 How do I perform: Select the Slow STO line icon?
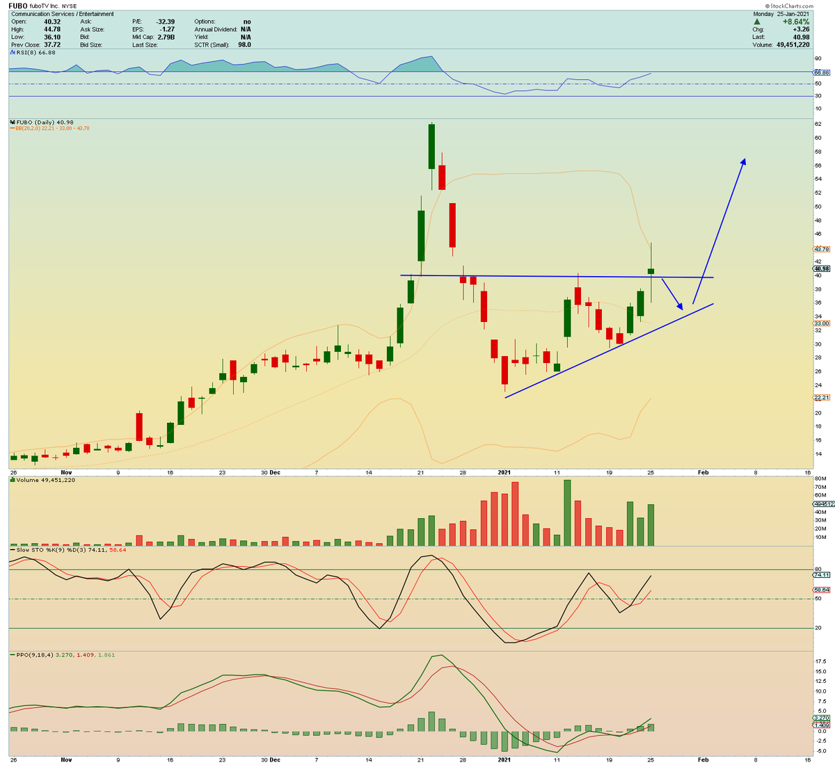tap(12, 549)
